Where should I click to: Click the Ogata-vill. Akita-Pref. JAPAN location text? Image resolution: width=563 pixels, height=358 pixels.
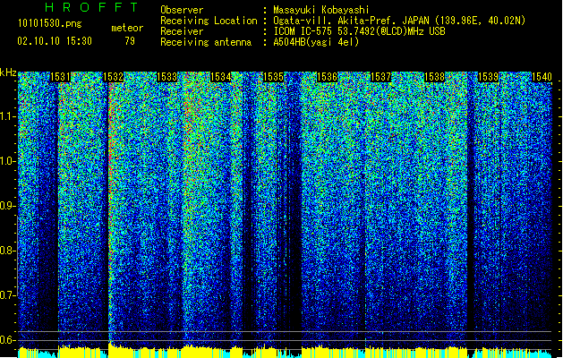tap(399, 21)
